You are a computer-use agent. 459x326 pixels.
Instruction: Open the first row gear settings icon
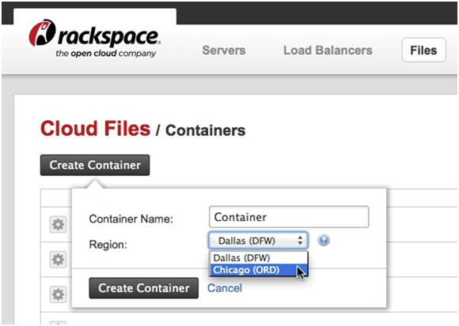(x=58, y=224)
